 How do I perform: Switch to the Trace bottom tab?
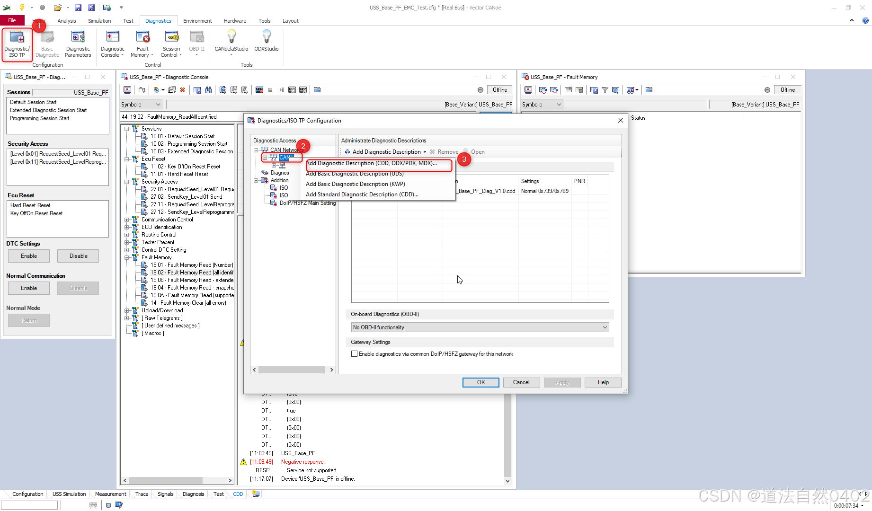pyautogui.click(x=142, y=494)
